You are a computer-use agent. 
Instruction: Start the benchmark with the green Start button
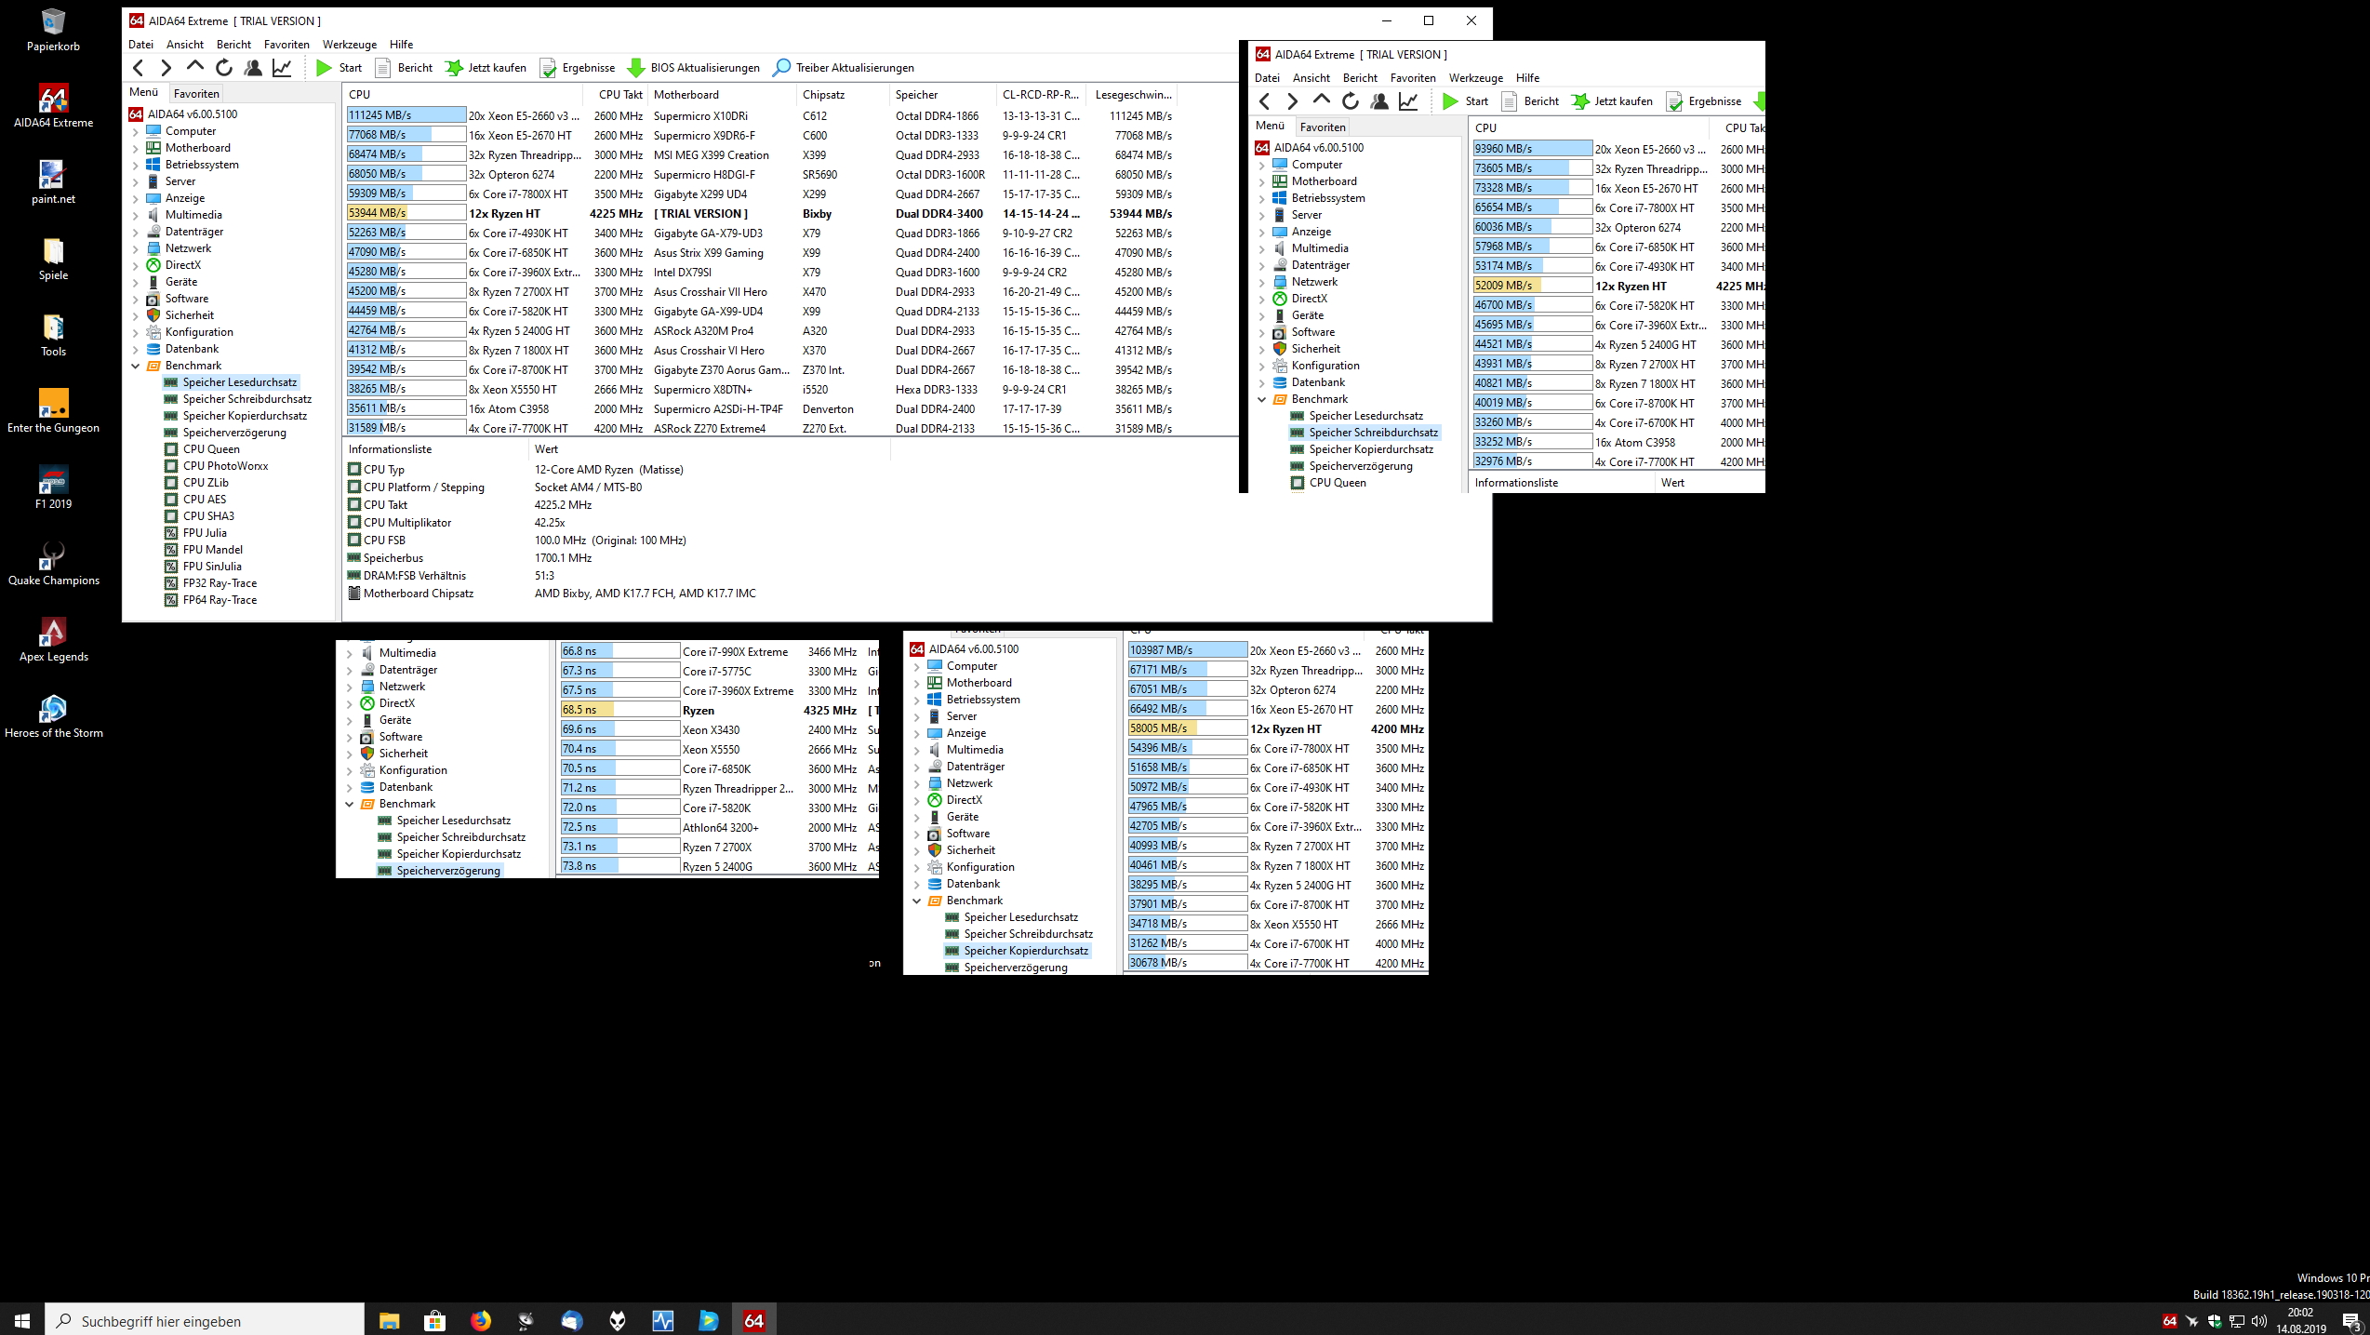click(339, 67)
